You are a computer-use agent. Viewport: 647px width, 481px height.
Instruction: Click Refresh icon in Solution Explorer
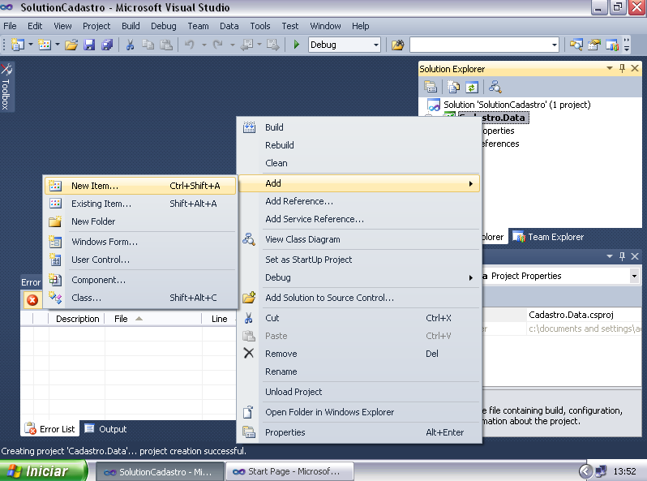(x=472, y=87)
